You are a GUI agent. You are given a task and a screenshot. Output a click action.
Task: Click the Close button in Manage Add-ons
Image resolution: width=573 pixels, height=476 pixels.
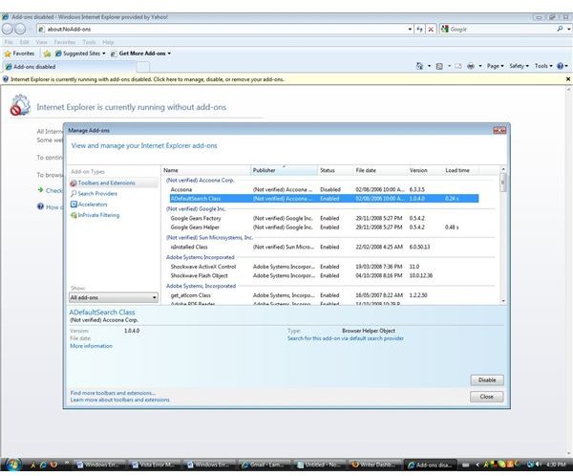pos(487,397)
